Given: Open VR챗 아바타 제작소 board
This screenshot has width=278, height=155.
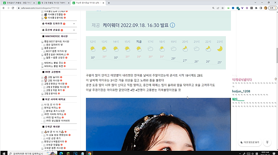Looking at the screenshot, I should coord(54,114).
